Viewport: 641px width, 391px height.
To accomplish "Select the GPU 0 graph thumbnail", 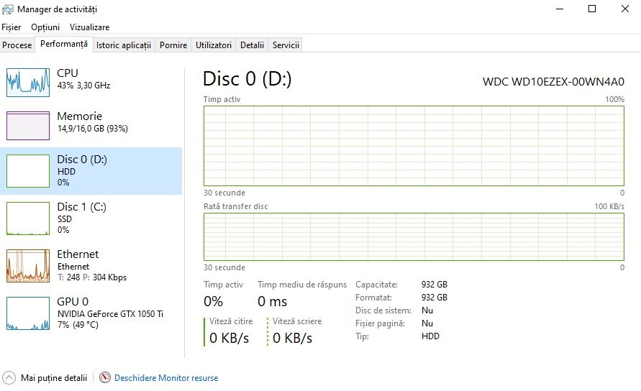I will click(x=28, y=313).
